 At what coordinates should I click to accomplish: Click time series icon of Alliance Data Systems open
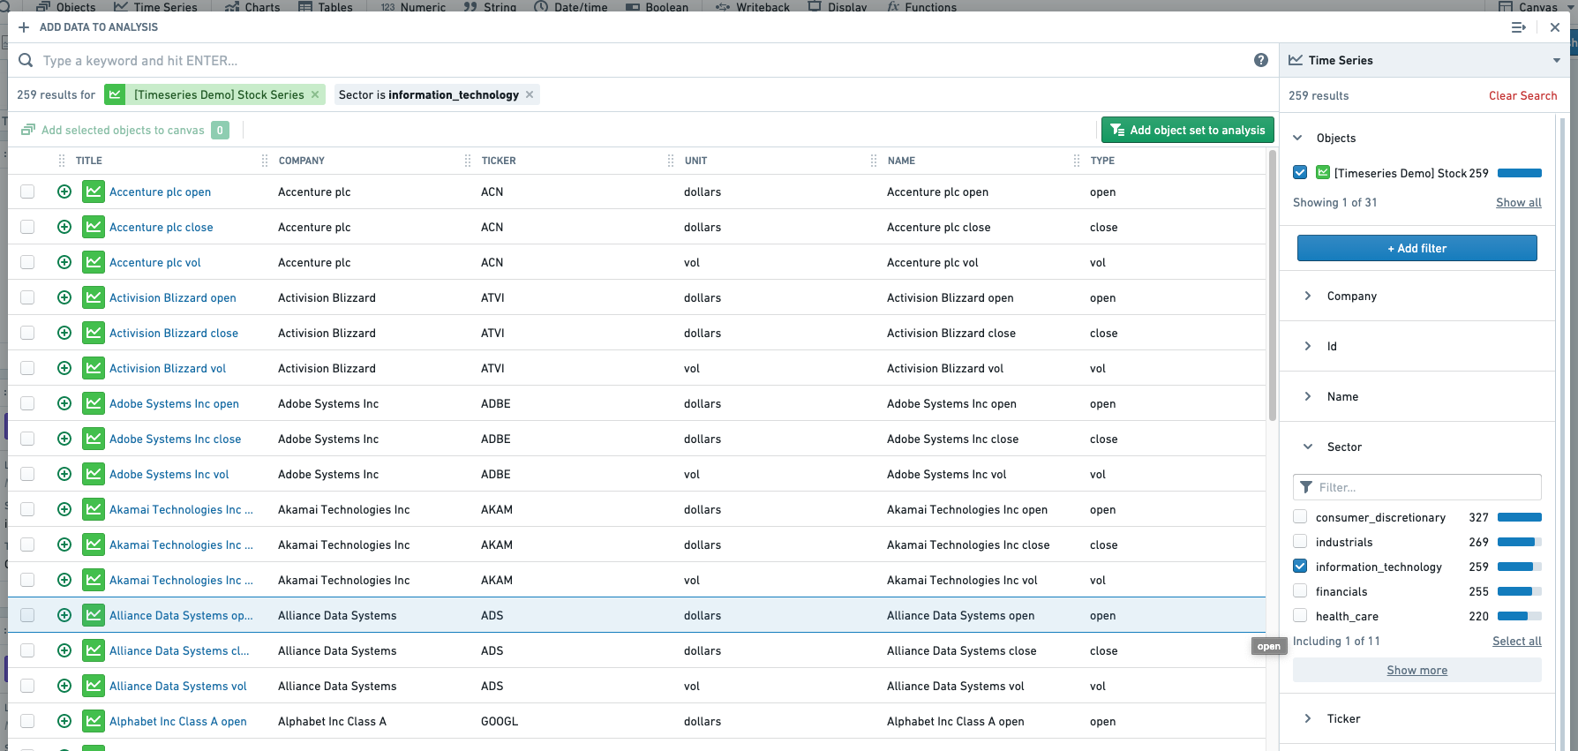(94, 615)
